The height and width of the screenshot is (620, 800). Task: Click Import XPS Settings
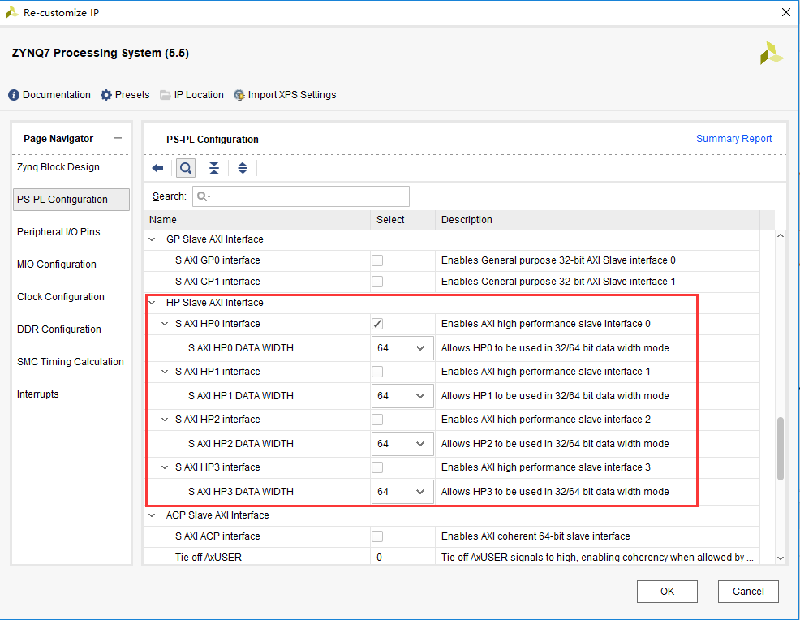pyautogui.click(x=285, y=95)
